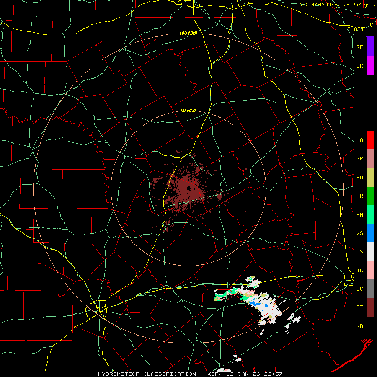Screen dimensions: 377x377
Task: Click the black radar site dot at center
Action: [189, 188]
